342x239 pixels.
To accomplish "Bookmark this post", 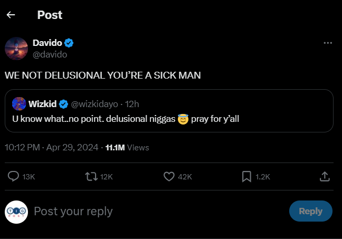I will (x=246, y=177).
